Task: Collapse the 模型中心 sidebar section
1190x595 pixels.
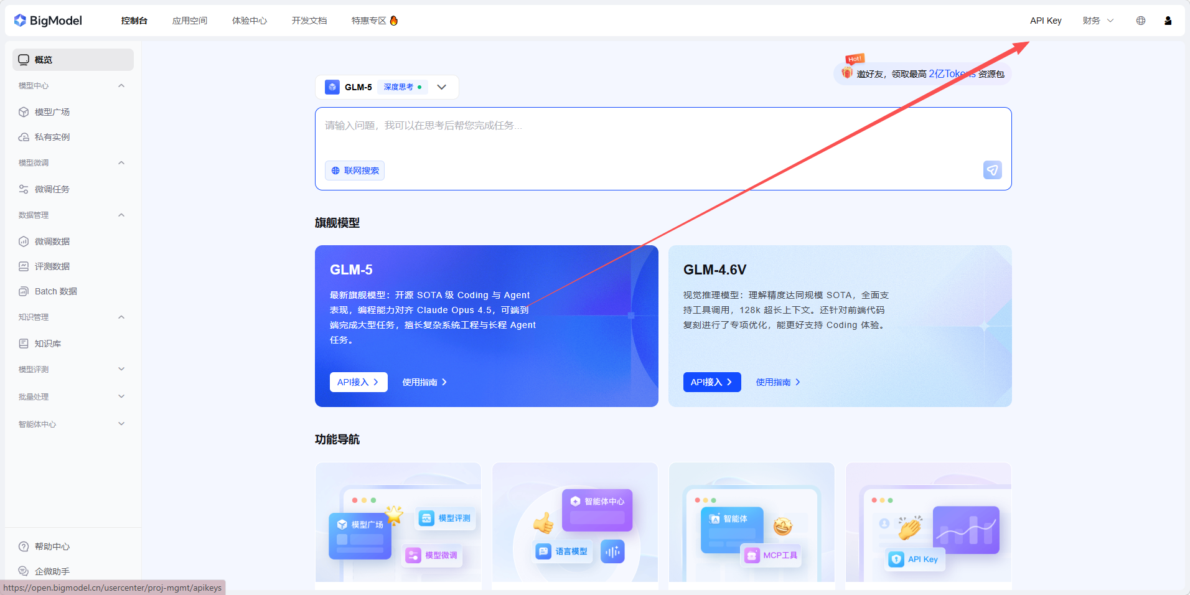Action: (x=121, y=86)
